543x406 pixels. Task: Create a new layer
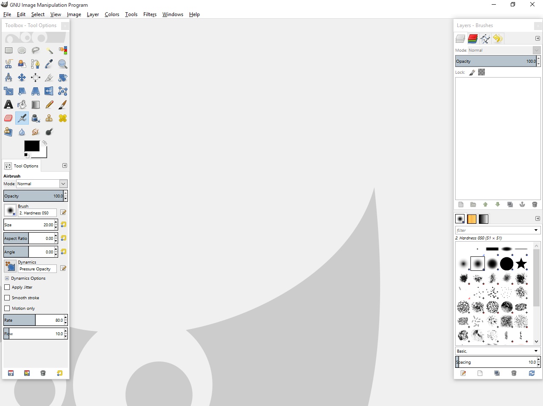pyautogui.click(x=461, y=205)
